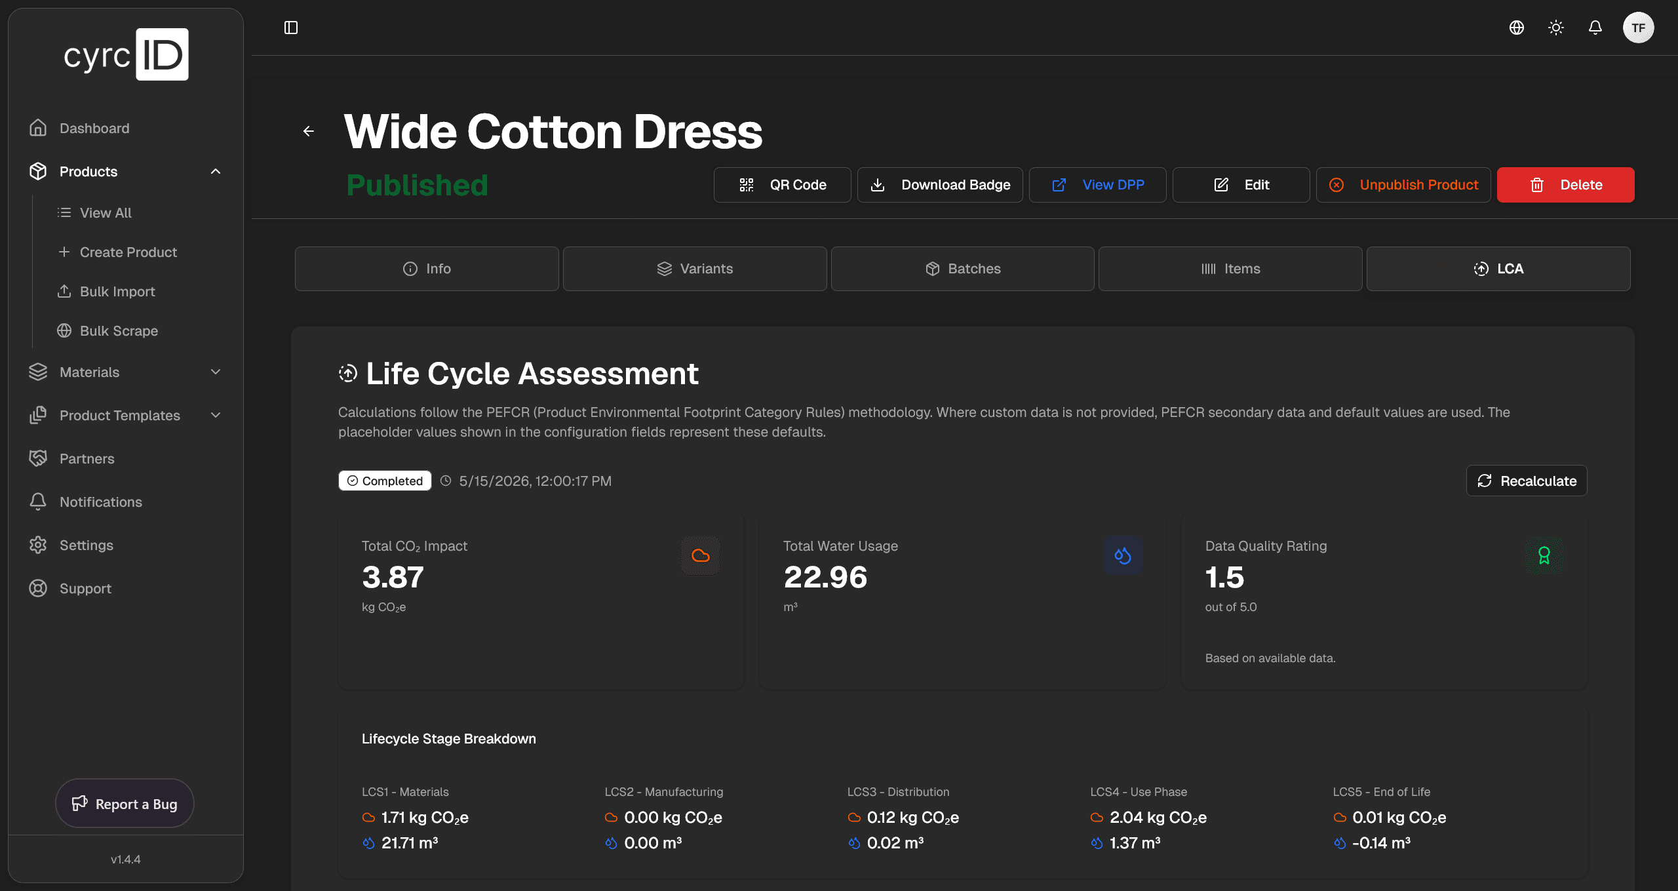
Task: Open the TF user avatar menu
Action: pos(1638,28)
